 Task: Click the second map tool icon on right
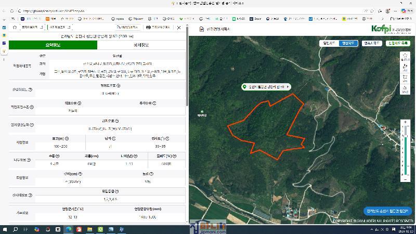(x=405, y=68)
